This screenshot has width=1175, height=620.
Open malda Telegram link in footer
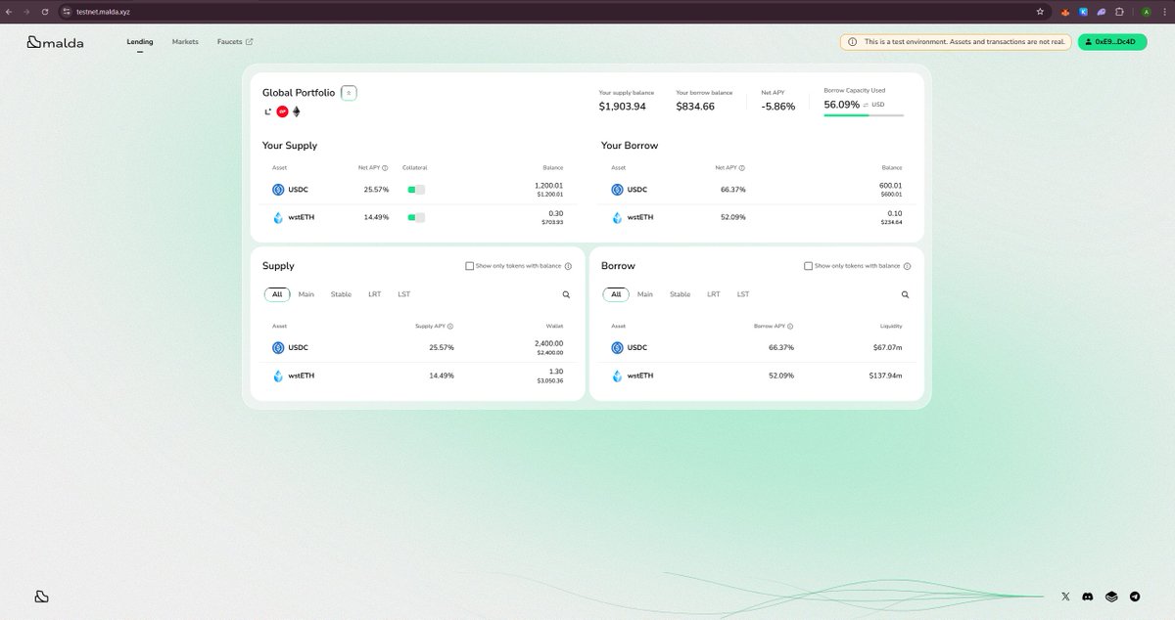pyautogui.click(x=1135, y=597)
